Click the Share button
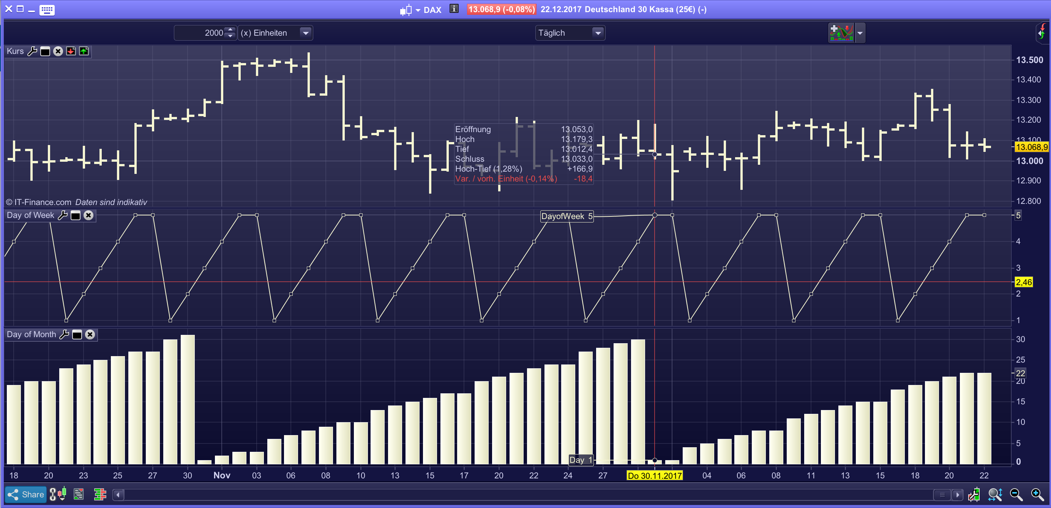 26,495
